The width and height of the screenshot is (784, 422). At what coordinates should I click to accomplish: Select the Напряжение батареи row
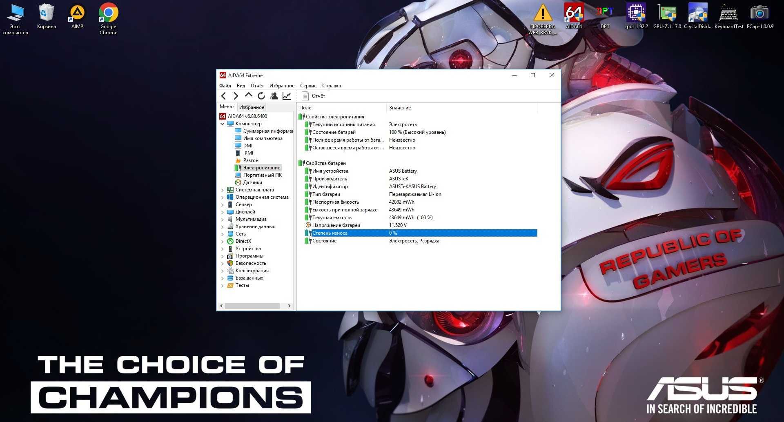coord(421,225)
